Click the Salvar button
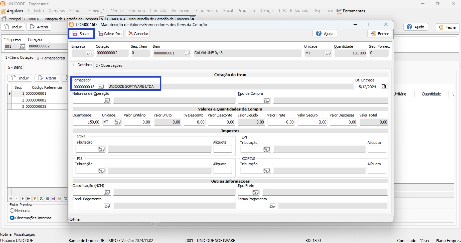 (81, 34)
